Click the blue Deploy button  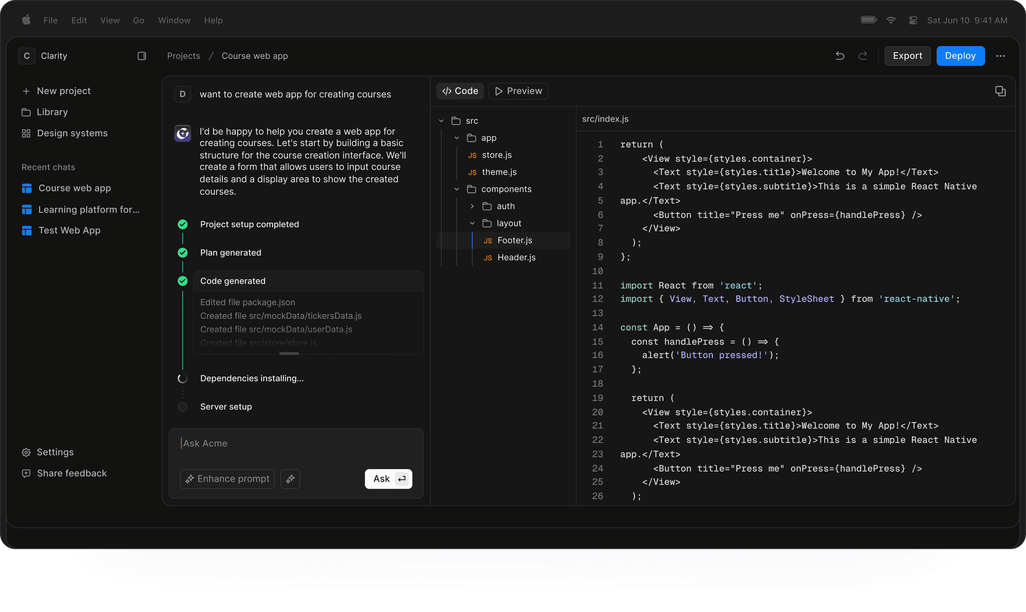[960, 56]
